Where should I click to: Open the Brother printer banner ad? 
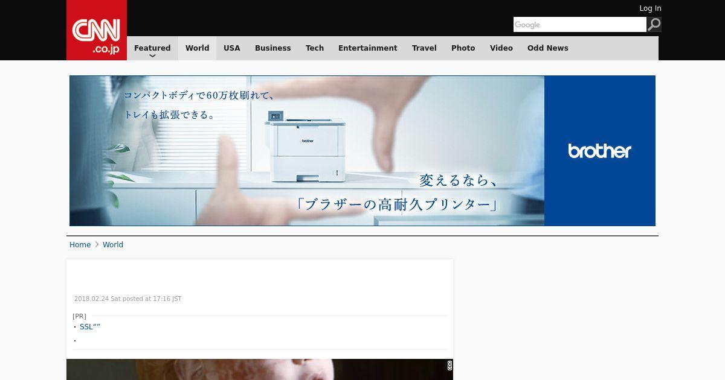coord(362,151)
